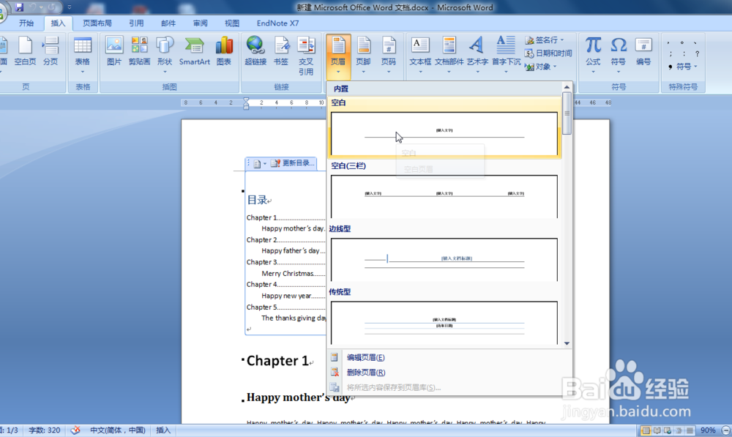
Task: Switch to the View (视图) tab
Action: pos(232,23)
